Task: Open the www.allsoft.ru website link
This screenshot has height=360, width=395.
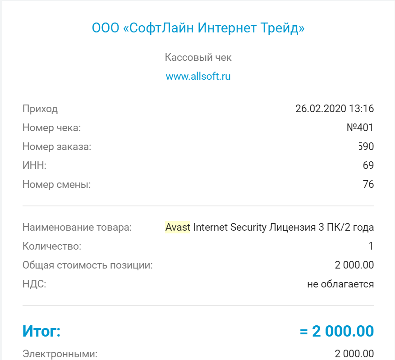Action: (198, 76)
